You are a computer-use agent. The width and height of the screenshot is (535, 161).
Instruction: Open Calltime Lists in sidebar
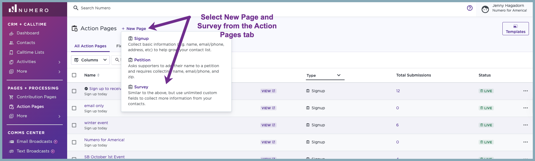30,52
